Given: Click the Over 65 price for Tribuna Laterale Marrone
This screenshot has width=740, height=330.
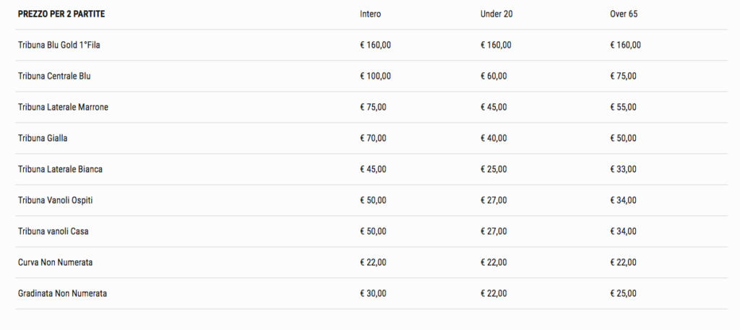Looking at the screenshot, I should point(623,108).
